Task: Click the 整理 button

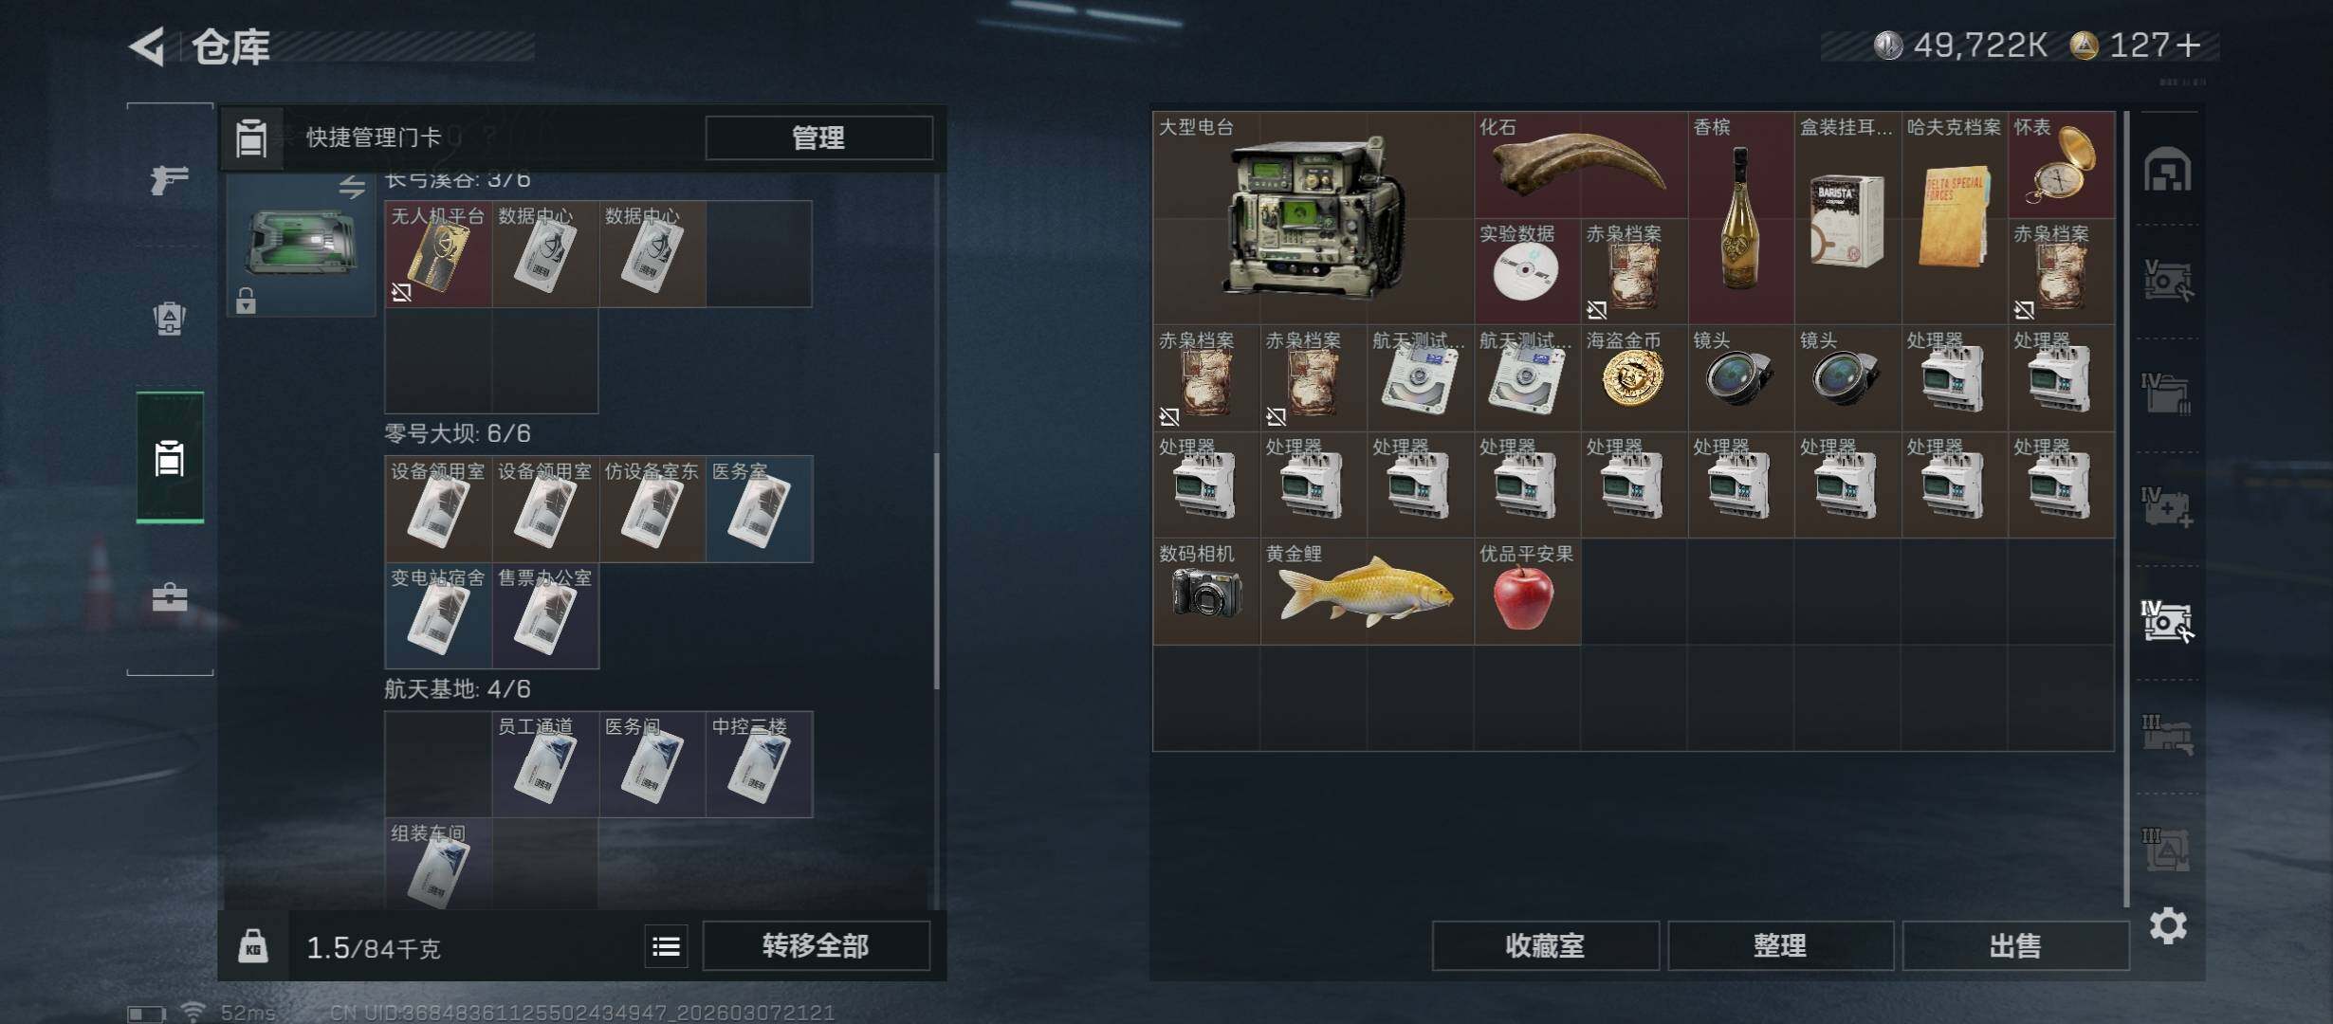Action: click(x=1780, y=945)
